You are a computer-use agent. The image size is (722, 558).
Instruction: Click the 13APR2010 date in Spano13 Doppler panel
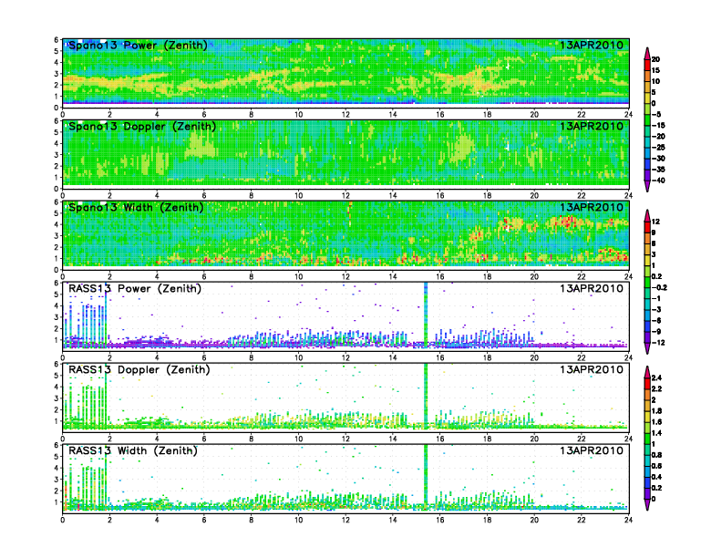point(592,126)
